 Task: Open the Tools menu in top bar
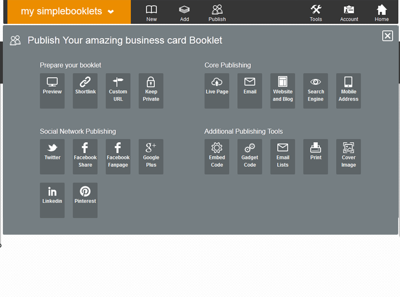coord(315,12)
